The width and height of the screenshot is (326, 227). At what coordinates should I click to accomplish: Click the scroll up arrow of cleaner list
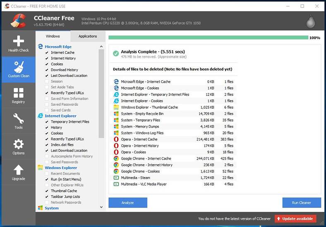(101, 47)
